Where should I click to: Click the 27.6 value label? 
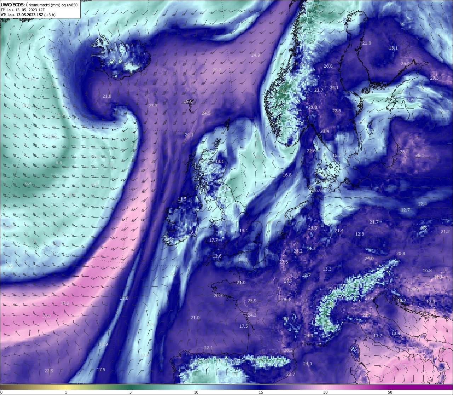pos(283,262)
